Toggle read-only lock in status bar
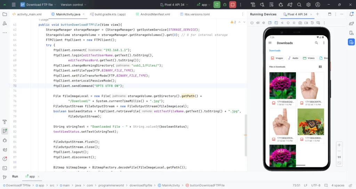356x189 pixels. pos(350,186)
